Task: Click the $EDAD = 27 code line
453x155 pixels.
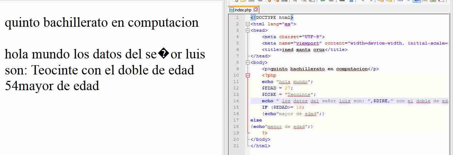Action: pos(278,88)
